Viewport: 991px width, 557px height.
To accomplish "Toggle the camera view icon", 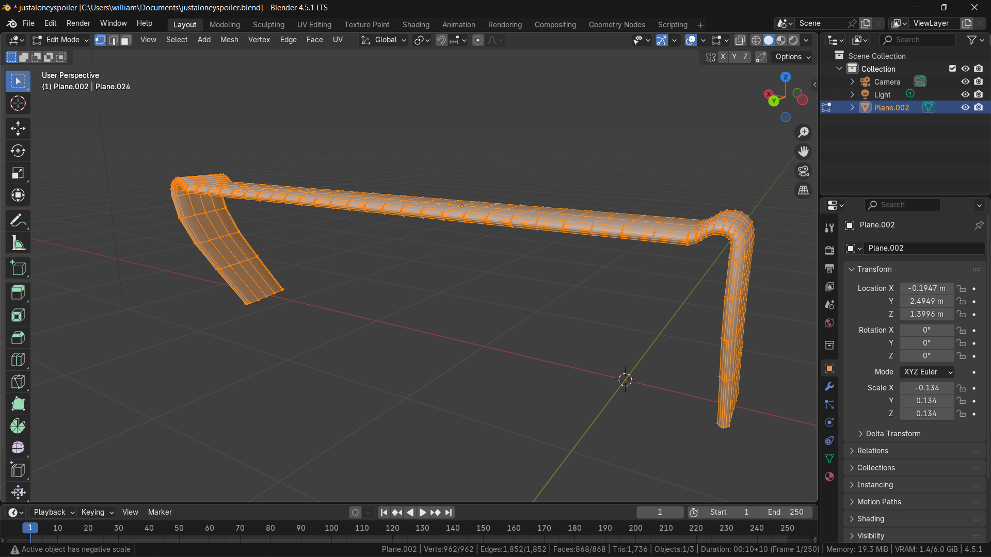I will pos(804,171).
